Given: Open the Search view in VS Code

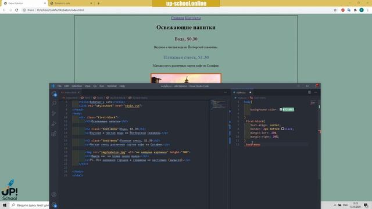Looking at the screenshot, I should 54,103.
